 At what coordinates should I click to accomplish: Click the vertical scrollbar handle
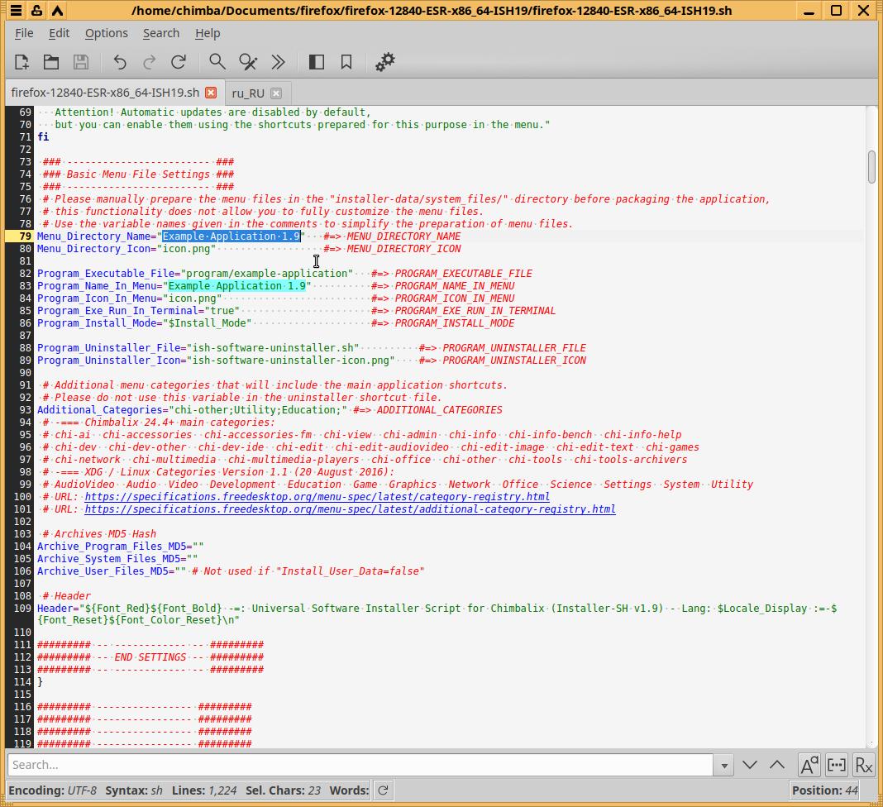point(871,167)
